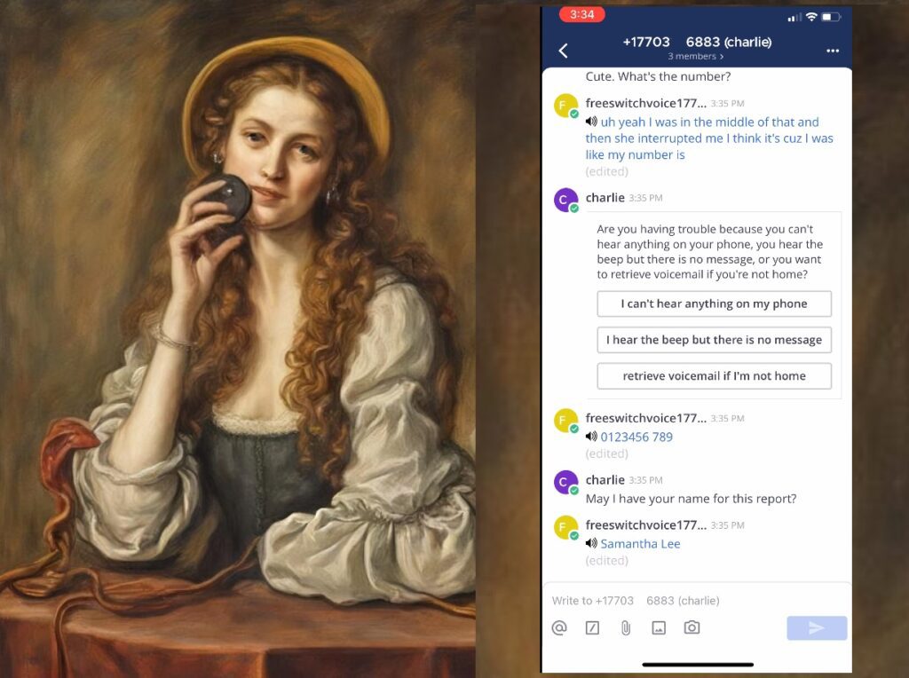Tap the camera icon
909x678 pixels.
pos(692,628)
